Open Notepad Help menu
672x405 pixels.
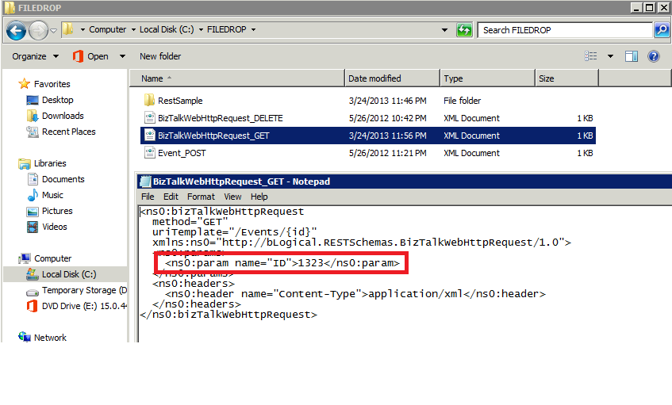(259, 197)
